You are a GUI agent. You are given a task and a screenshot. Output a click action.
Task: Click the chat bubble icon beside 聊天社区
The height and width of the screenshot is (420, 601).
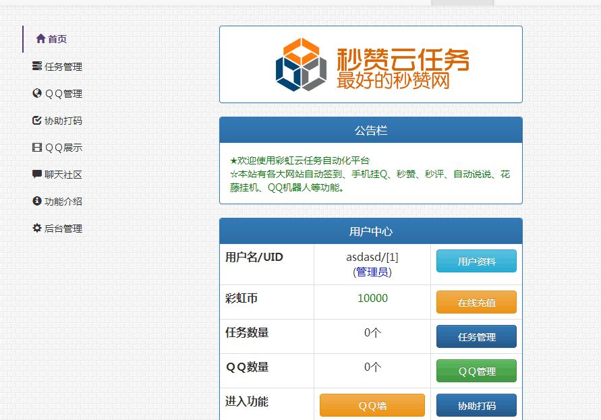click(37, 174)
